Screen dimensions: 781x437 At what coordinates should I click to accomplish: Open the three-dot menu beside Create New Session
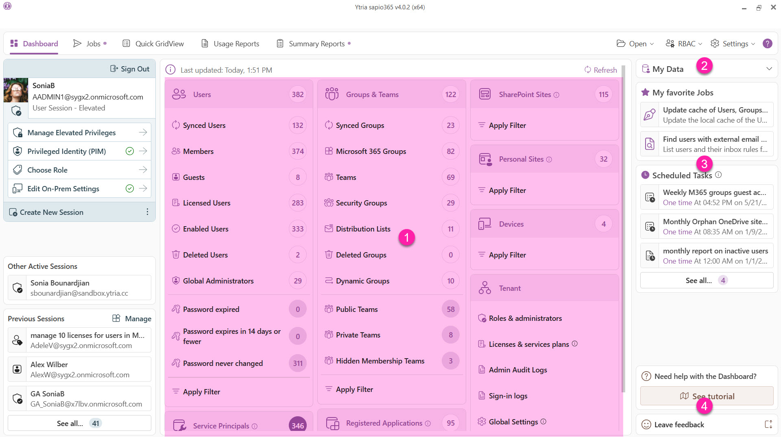[147, 212]
